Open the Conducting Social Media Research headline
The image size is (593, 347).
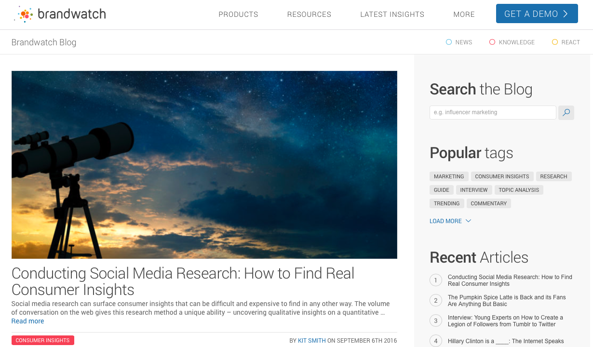coord(183,281)
